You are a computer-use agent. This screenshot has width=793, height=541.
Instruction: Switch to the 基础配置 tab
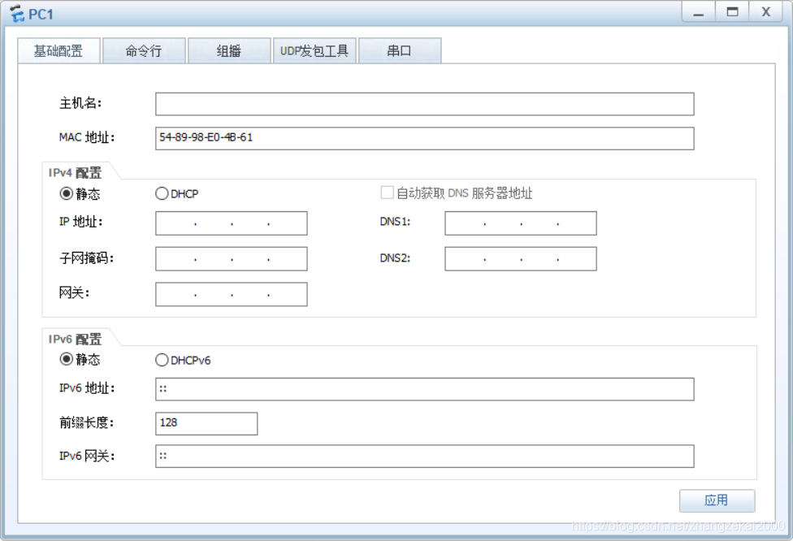click(58, 50)
